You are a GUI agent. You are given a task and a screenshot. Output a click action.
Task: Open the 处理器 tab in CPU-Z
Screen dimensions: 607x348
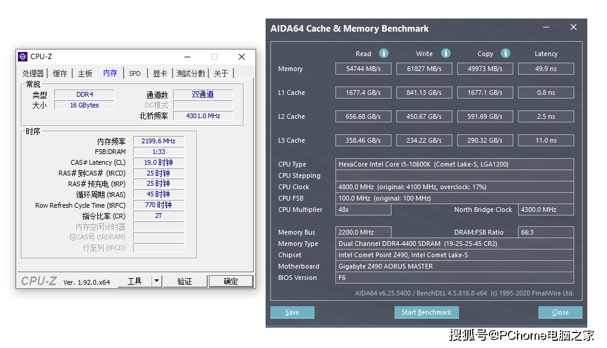point(33,73)
